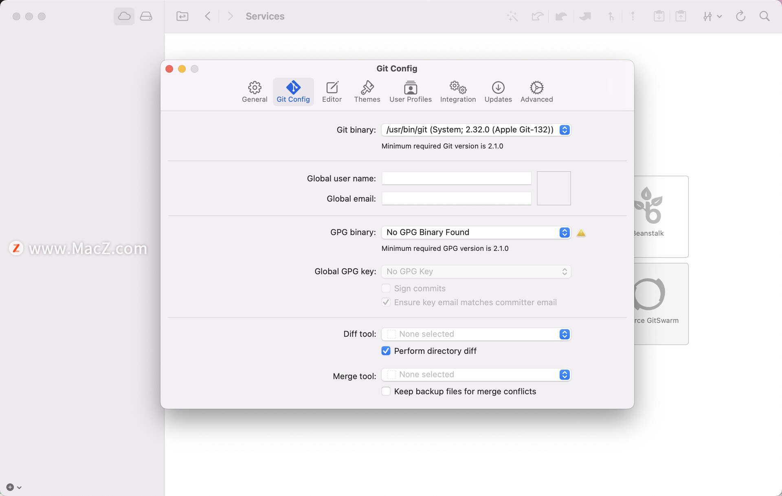782x496 pixels.
Task: Open the Diff tool dropdown
Action: [476, 334]
